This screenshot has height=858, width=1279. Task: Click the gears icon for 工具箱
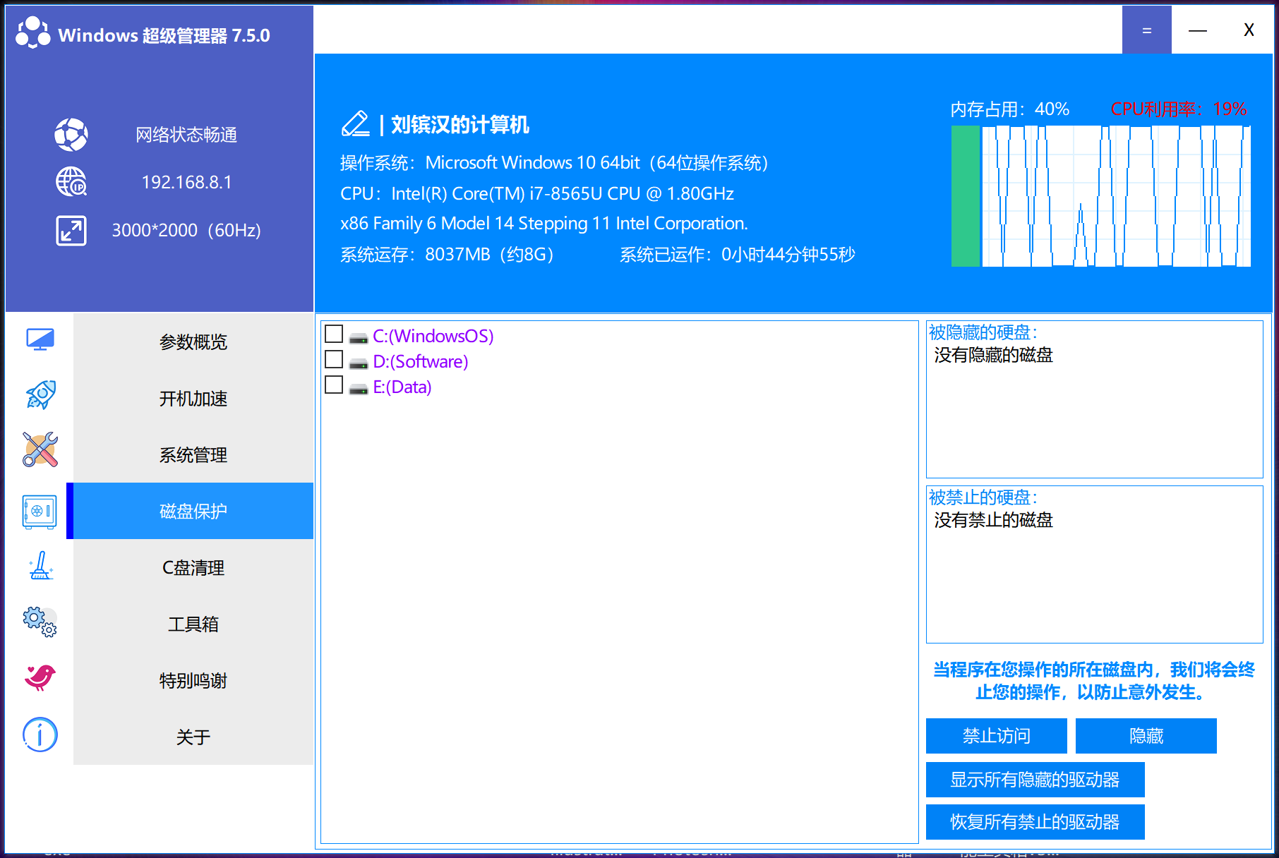[40, 622]
